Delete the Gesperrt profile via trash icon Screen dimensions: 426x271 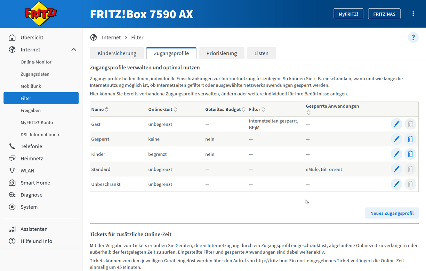410,139
